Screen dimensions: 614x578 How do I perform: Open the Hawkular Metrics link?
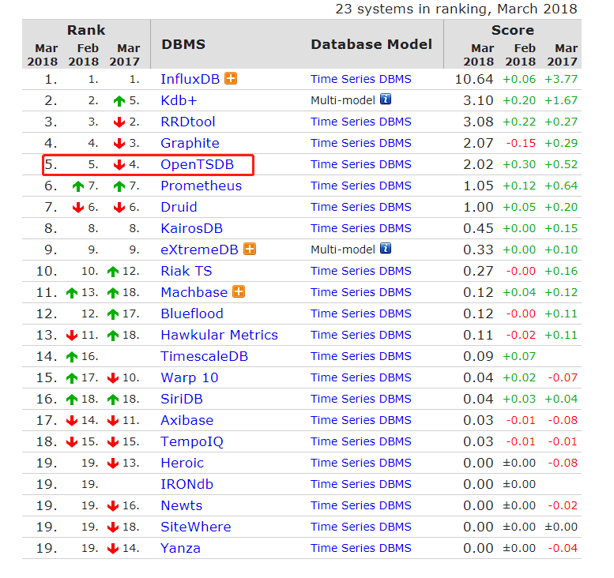tap(220, 335)
